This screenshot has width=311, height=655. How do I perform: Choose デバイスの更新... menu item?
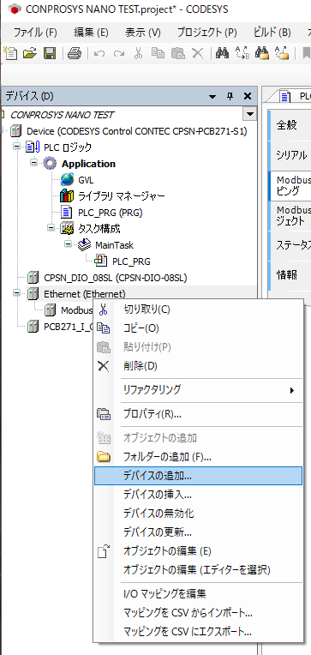[198, 532]
